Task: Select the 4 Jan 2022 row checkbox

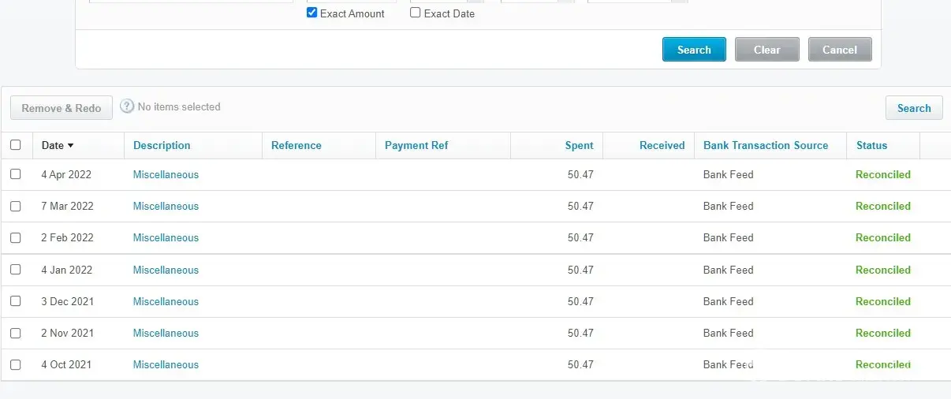Action: coord(16,270)
